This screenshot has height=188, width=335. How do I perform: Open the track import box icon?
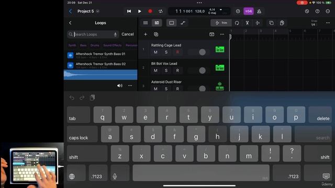tap(211, 34)
